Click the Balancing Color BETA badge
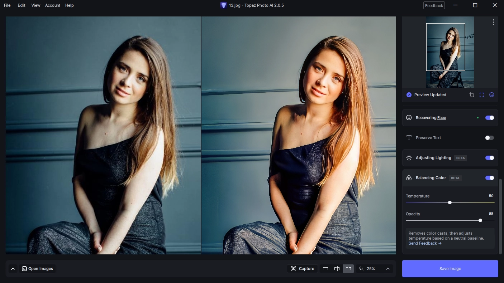Viewport: 504px width, 283px height. pos(455,178)
